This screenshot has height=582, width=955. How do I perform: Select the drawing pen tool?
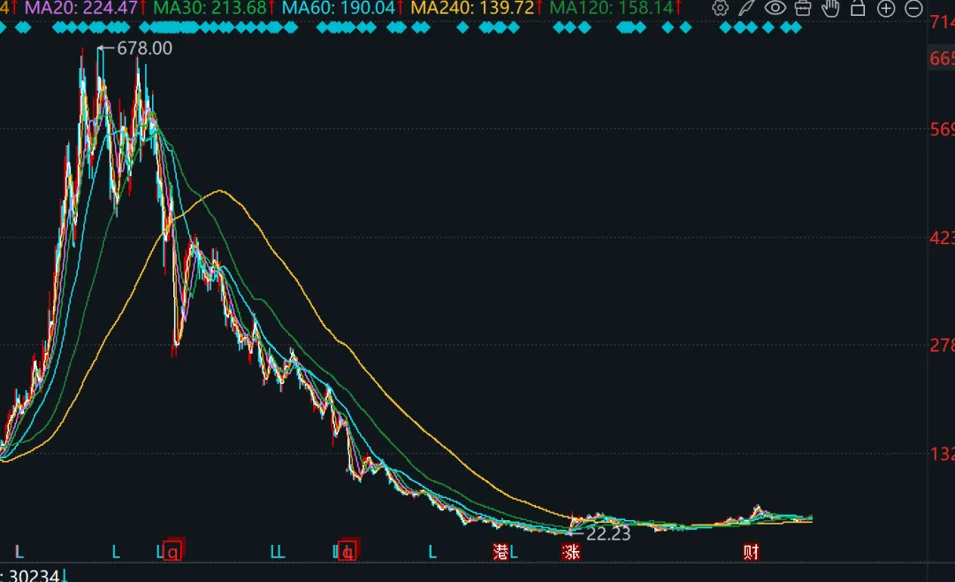(746, 9)
